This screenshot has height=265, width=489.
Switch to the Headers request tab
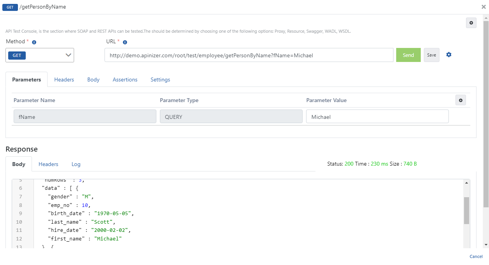(64, 79)
